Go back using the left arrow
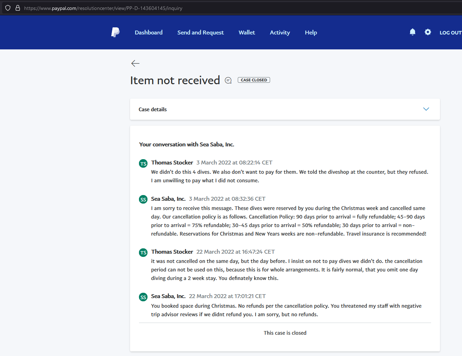 tap(135, 64)
